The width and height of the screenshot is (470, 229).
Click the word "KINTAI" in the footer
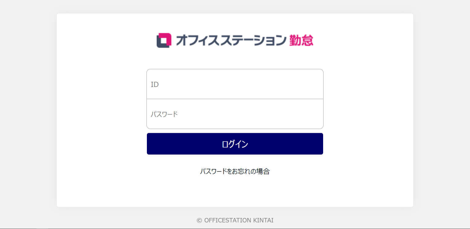263,220
